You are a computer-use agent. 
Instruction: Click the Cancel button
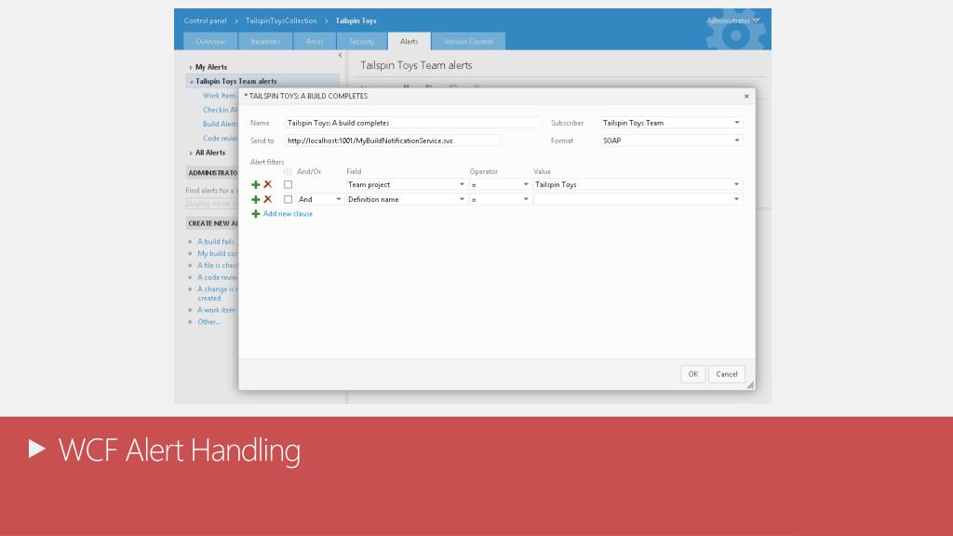[726, 374]
